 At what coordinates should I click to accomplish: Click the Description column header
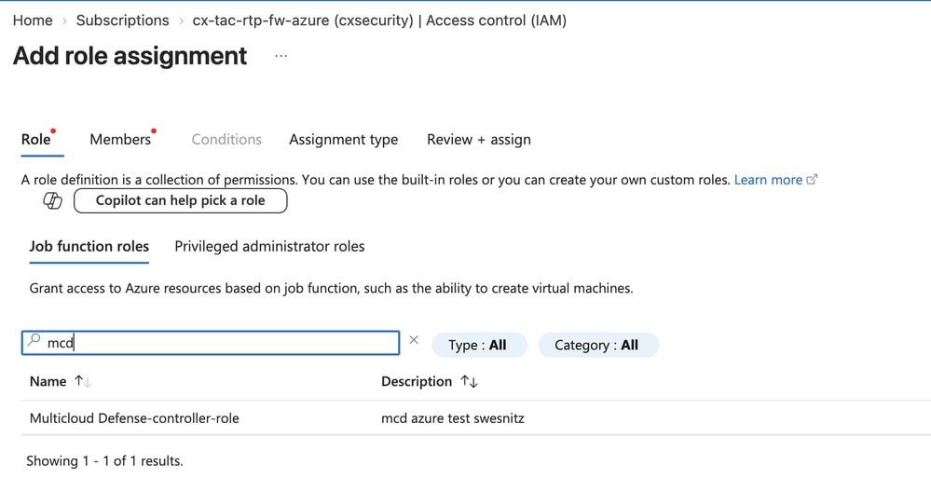pos(417,382)
